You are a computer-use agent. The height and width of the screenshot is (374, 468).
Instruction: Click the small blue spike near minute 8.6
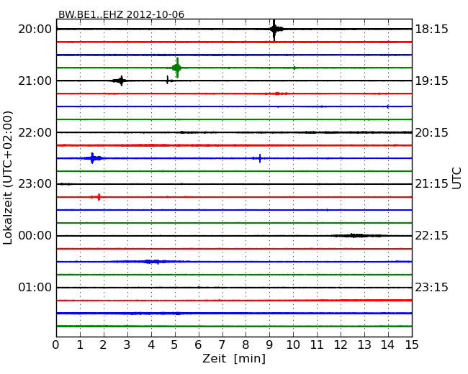(260, 158)
